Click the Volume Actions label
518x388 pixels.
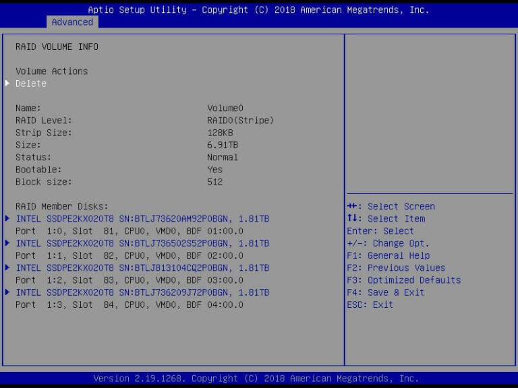coord(52,71)
